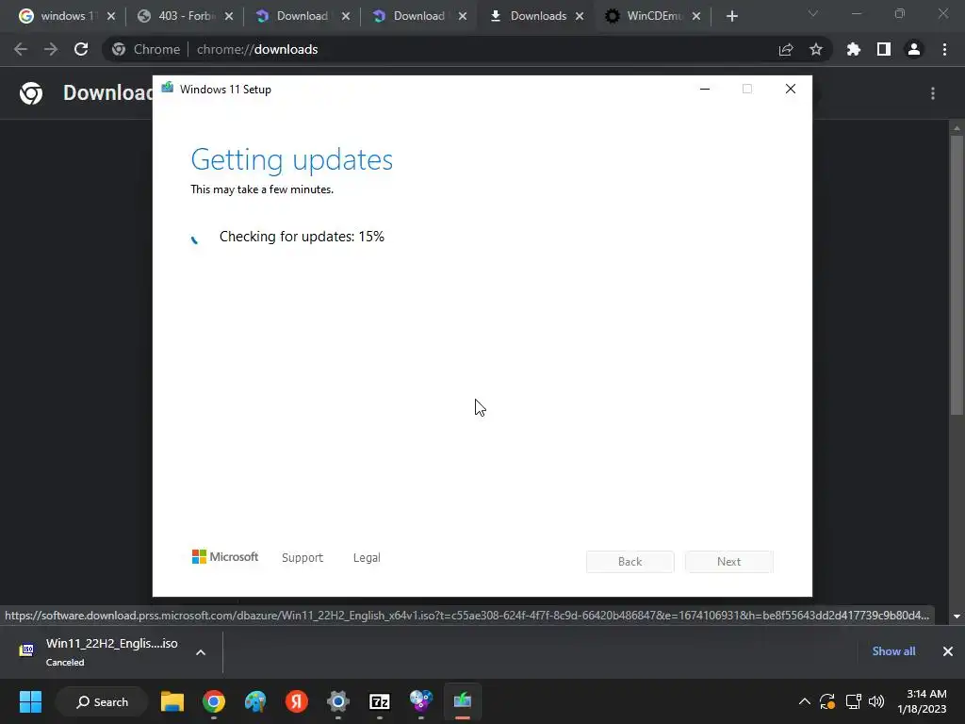
Task: Expand Chrome tab search chevron
Action: [813, 13]
